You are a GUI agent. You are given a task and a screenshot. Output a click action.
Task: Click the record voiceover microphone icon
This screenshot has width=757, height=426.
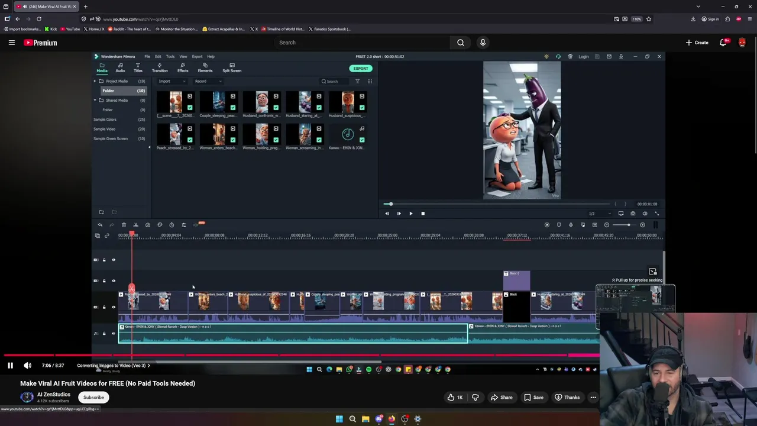tap(571, 225)
